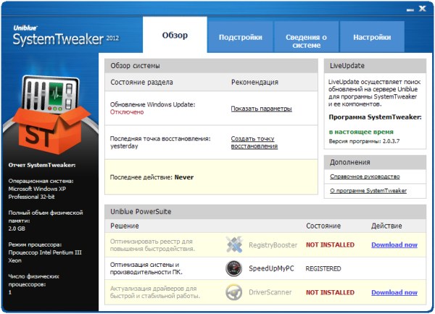Select the SpeedUpMyPC product name

[273, 268]
